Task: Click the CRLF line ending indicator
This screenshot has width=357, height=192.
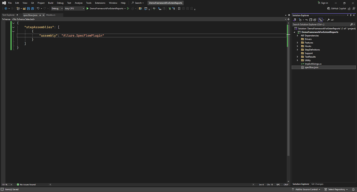Action: [x=286, y=184]
